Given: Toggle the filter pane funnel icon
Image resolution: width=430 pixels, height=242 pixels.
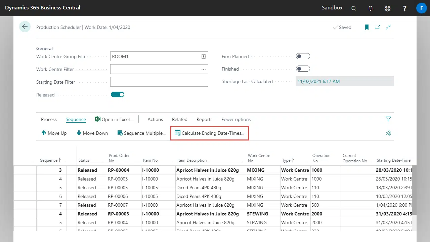Looking at the screenshot, I should point(388,119).
